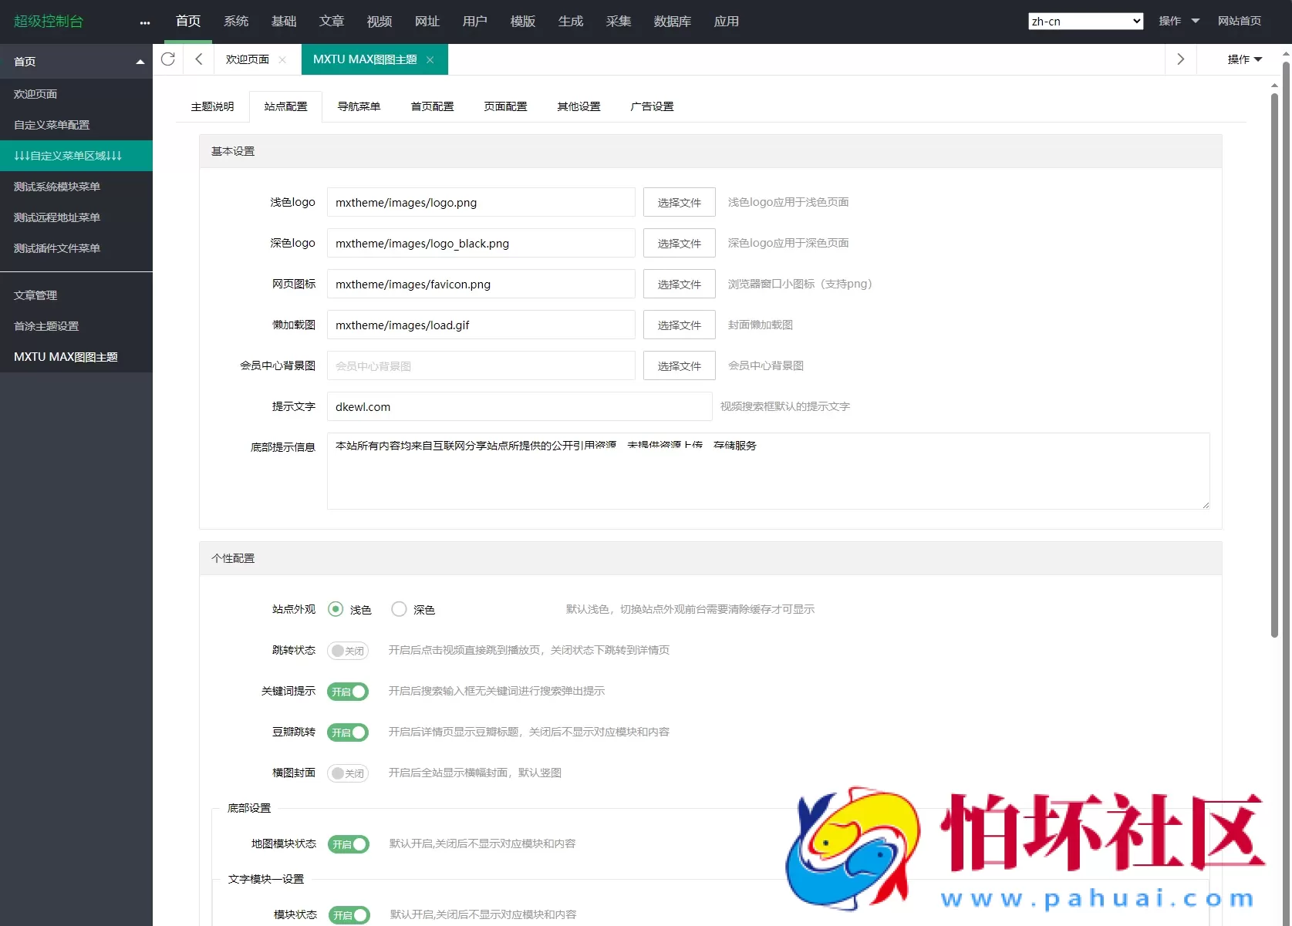The width and height of the screenshot is (1292, 926).
Task: Disable the 关键词提示 toggle
Action: tap(347, 691)
